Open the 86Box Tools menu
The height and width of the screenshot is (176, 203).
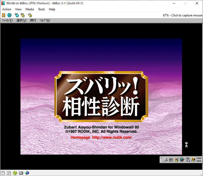41,9
